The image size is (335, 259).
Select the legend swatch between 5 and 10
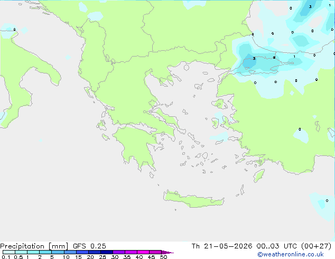(x=58, y=252)
